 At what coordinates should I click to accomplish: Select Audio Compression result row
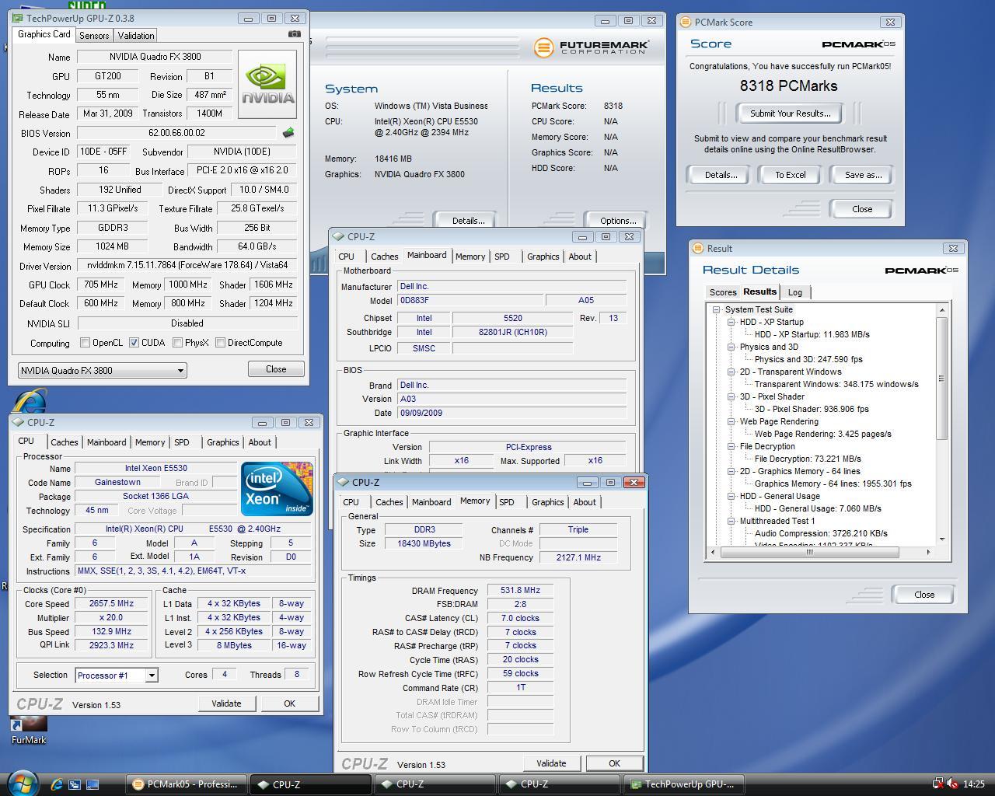point(821,533)
